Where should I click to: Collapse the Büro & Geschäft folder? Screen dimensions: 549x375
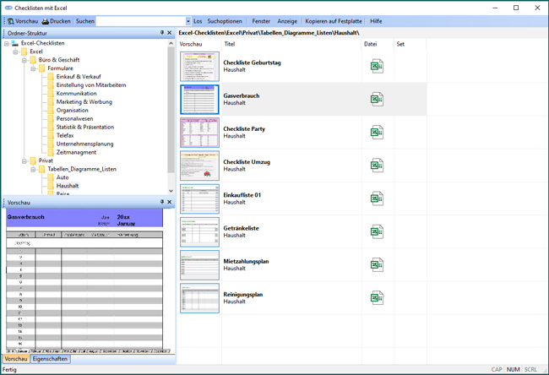(x=24, y=60)
